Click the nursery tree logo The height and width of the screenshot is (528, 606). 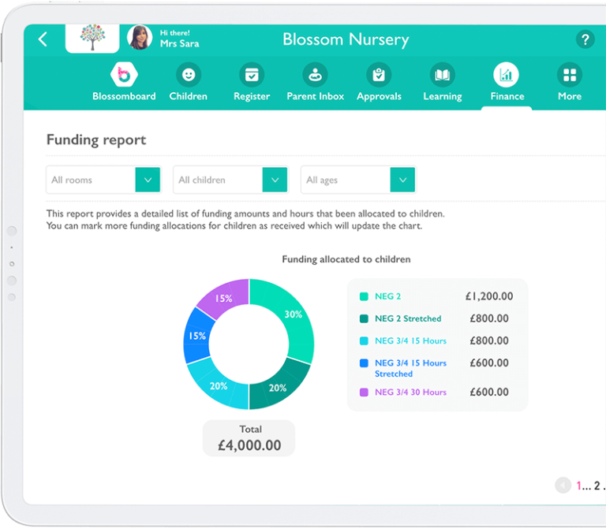click(92, 38)
